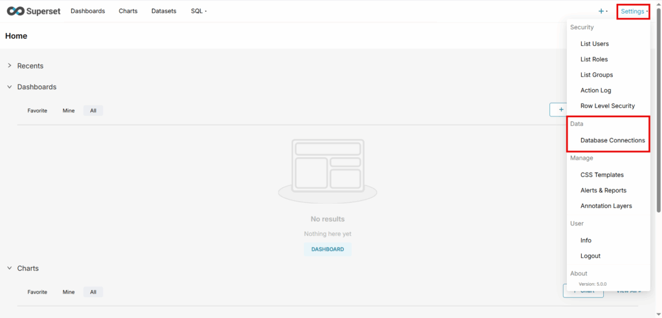This screenshot has height=318, width=662.
Task: Collapse the Dashboards section chevron
Action: [x=10, y=87]
